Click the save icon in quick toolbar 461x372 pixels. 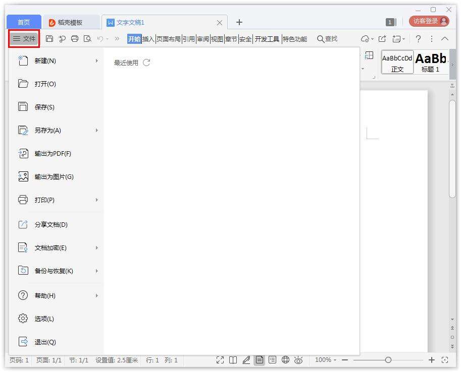[x=49, y=39]
